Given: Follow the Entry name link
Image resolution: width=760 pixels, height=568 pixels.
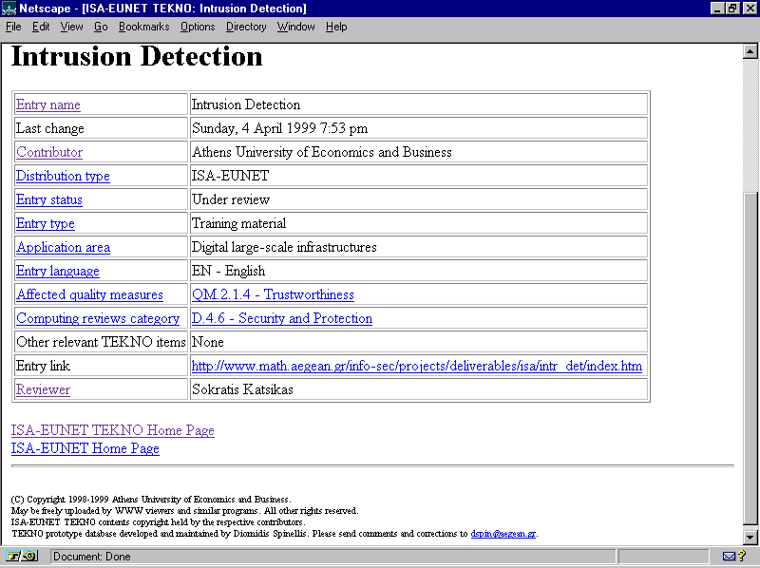Looking at the screenshot, I should coord(48,104).
